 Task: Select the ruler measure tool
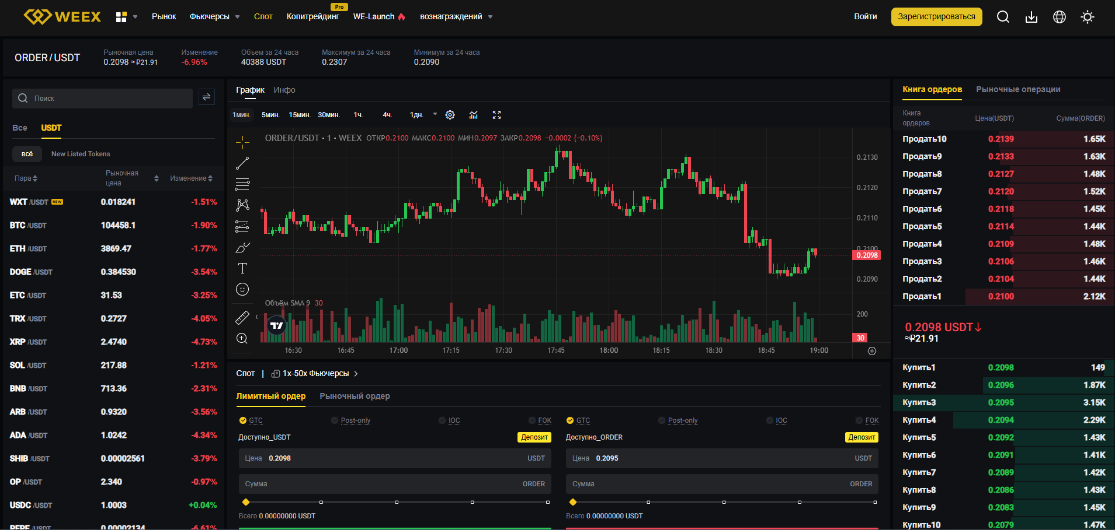click(242, 318)
